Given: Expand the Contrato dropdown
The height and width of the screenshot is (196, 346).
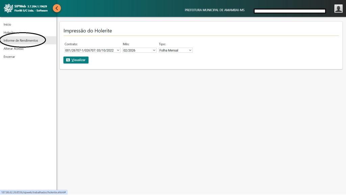Looking at the screenshot, I should pos(92,50).
